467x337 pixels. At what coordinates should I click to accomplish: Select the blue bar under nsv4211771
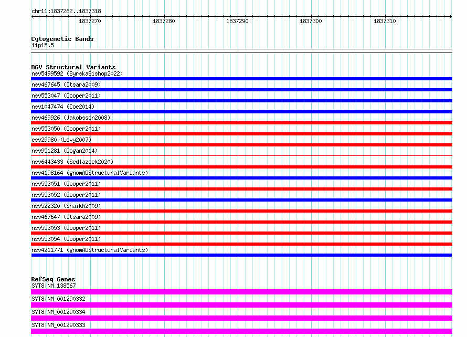[241, 255]
